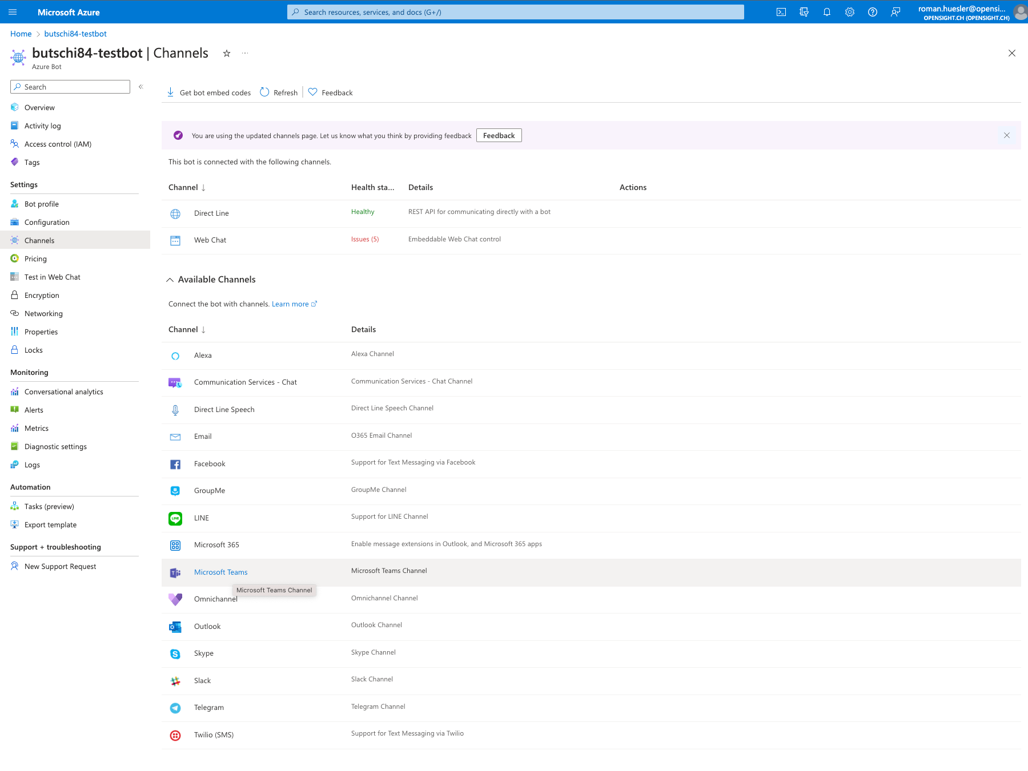
Task: Open the Help question mark icon
Action: 873,12
